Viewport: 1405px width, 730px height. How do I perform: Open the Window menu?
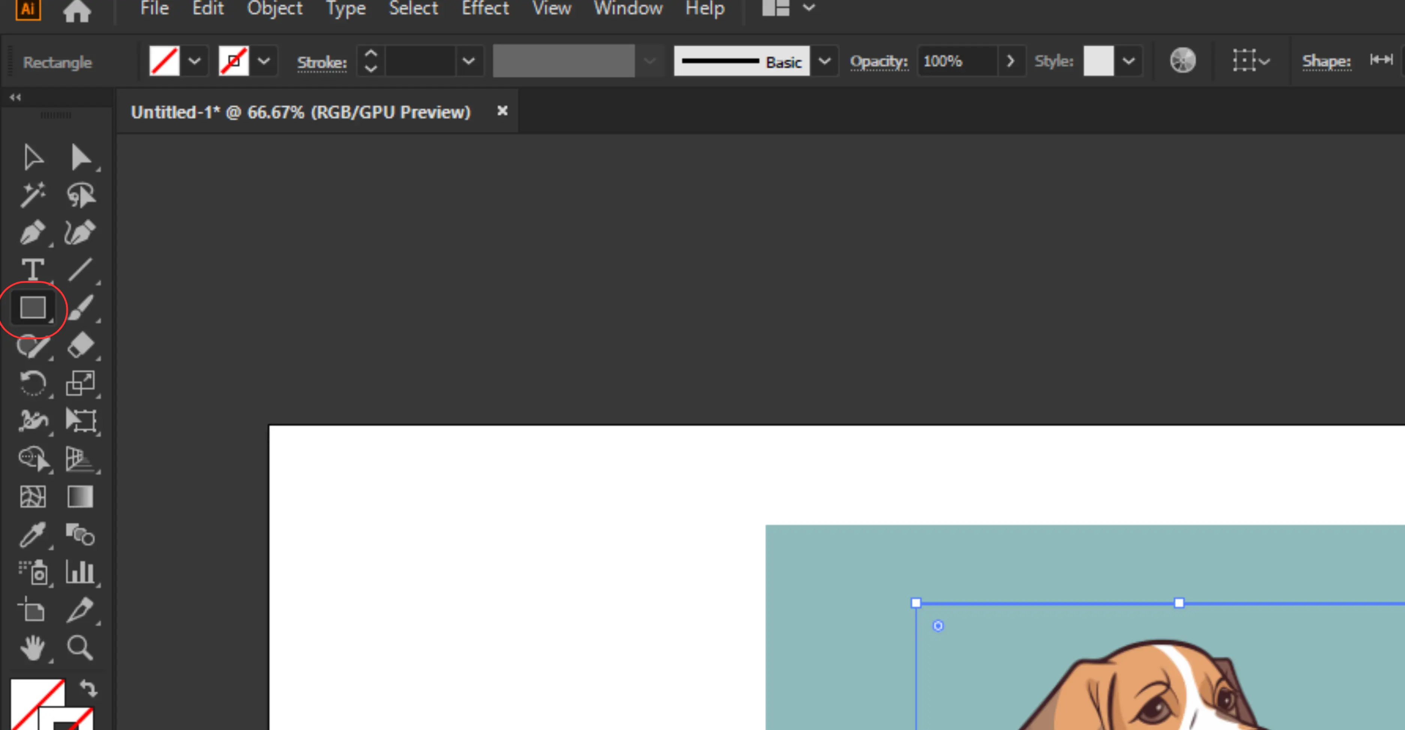pyautogui.click(x=628, y=9)
